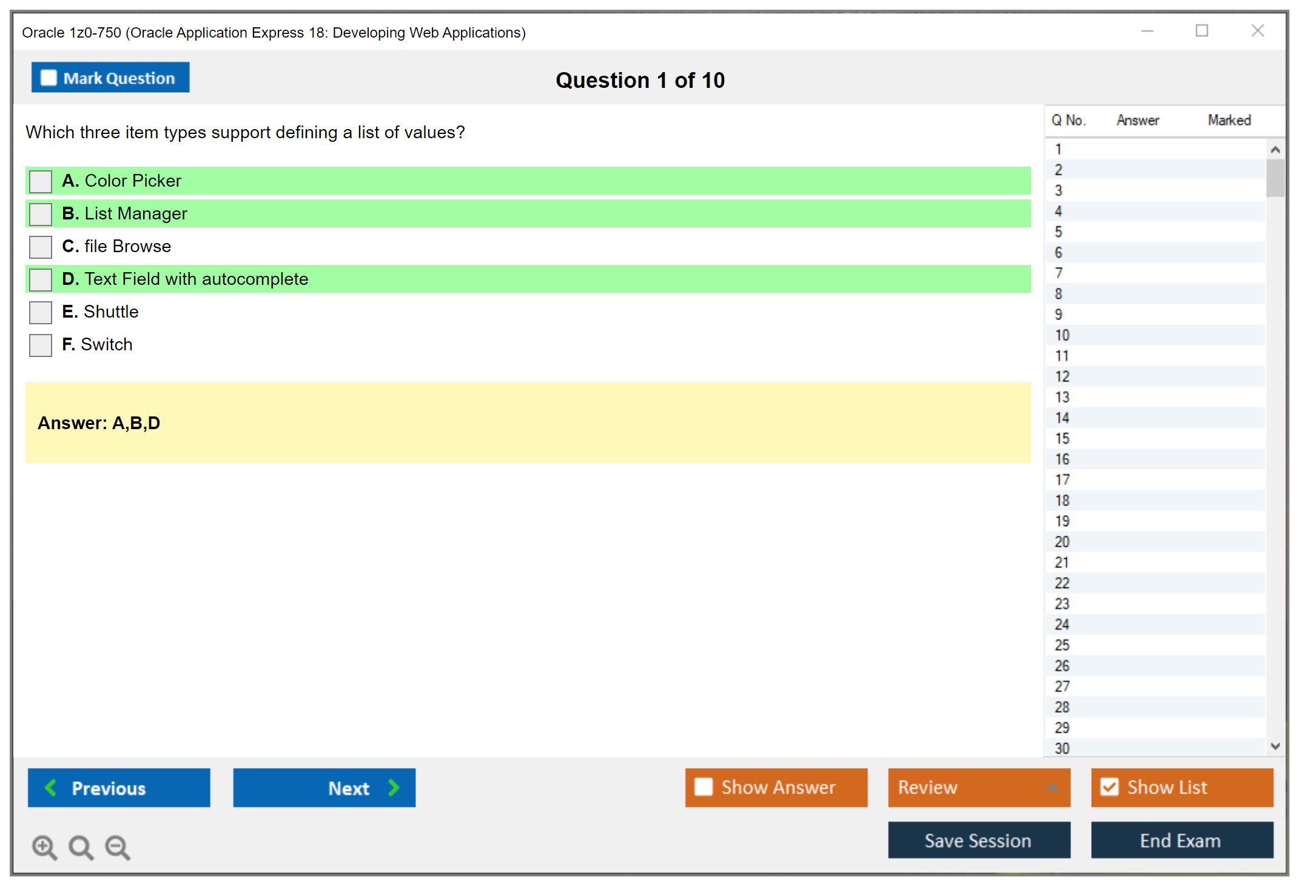Viewport: 1304px width, 891px height.
Task: Click the question list scrollbar up arrow
Action: pos(1275,148)
